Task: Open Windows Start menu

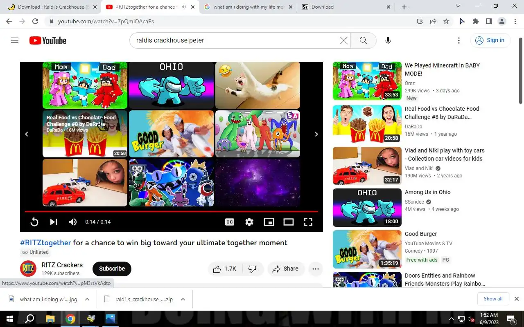Action: (9, 319)
